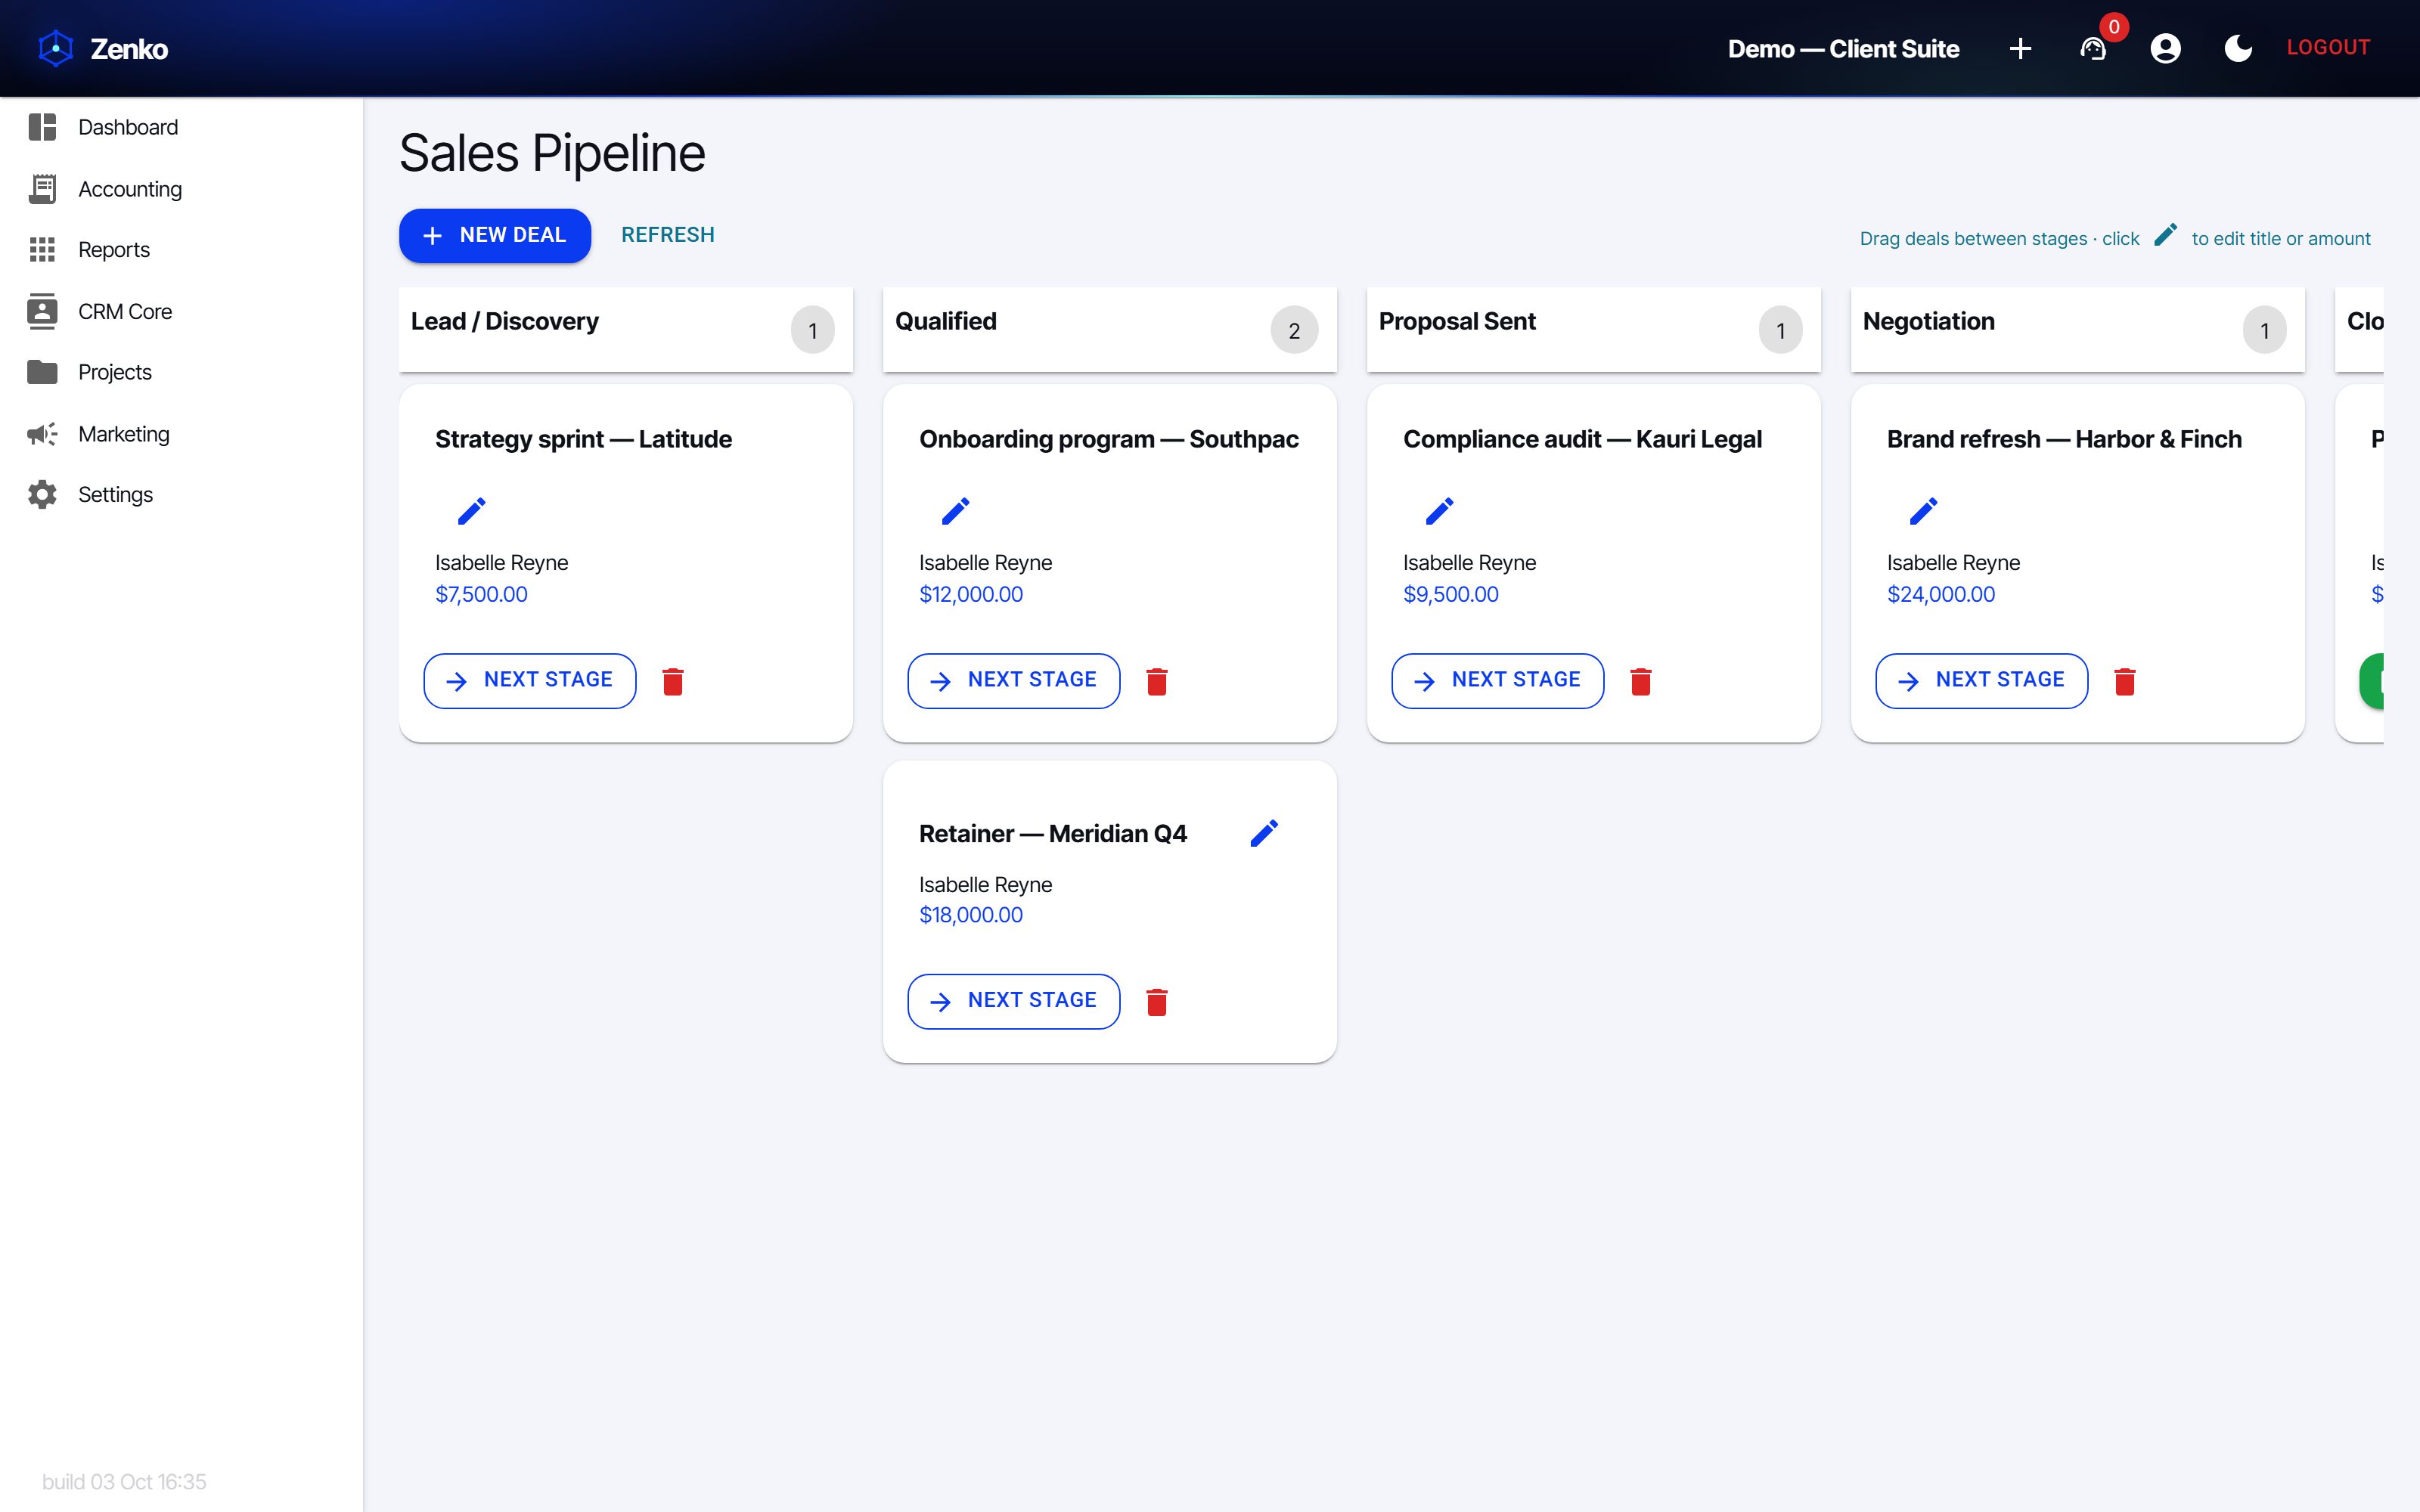The height and width of the screenshot is (1512, 2420).
Task: Click the Sales Pipeline page heading
Action: (552, 153)
